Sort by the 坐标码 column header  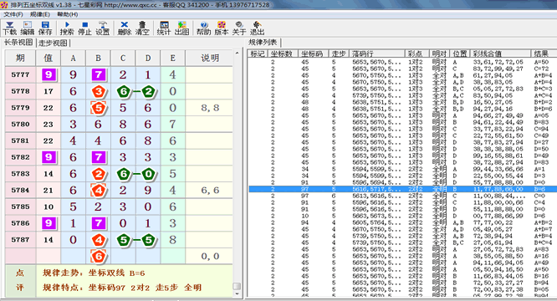point(313,54)
